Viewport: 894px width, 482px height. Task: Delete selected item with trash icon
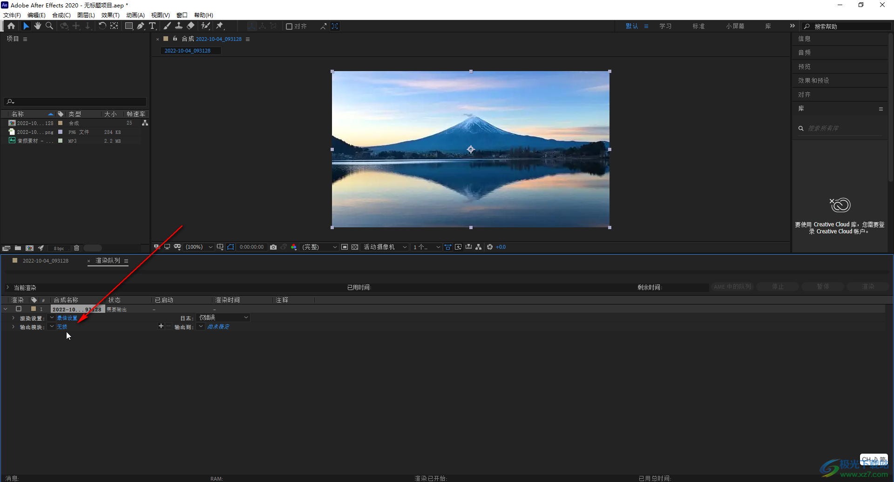76,248
